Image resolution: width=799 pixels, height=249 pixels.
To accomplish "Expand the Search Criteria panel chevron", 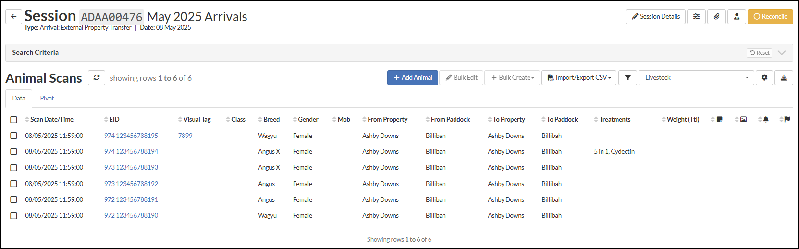I will (782, 53).
